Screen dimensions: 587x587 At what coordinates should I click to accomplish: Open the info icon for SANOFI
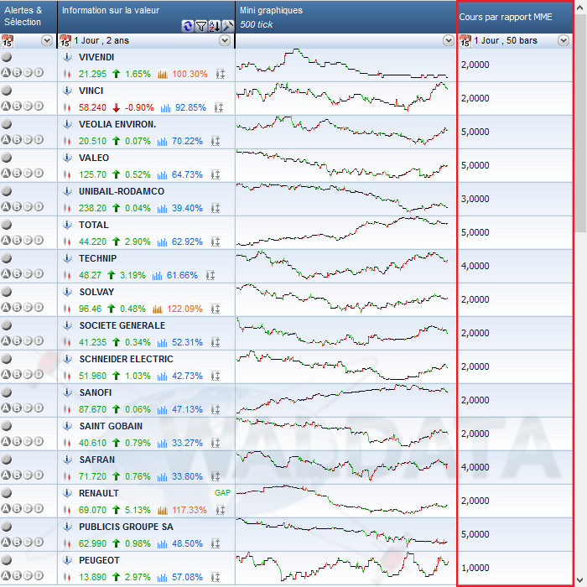tap(67, 392)
